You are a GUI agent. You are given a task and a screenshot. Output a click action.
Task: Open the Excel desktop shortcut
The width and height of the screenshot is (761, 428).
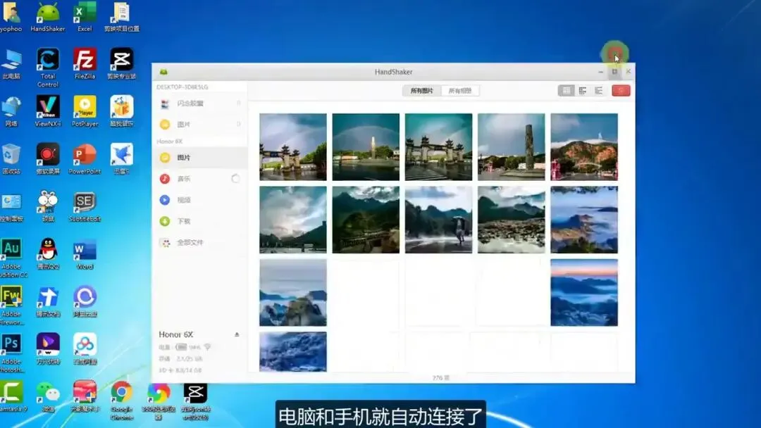point(85,16)
